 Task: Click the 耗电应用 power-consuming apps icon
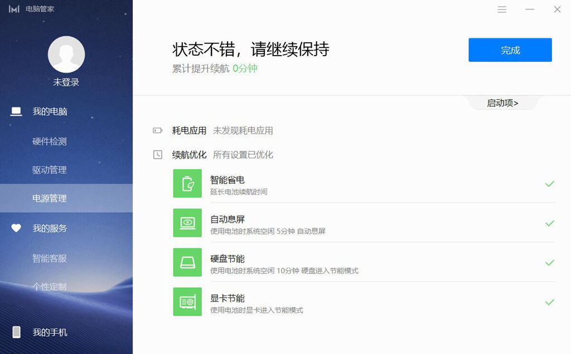pos(158,130)
